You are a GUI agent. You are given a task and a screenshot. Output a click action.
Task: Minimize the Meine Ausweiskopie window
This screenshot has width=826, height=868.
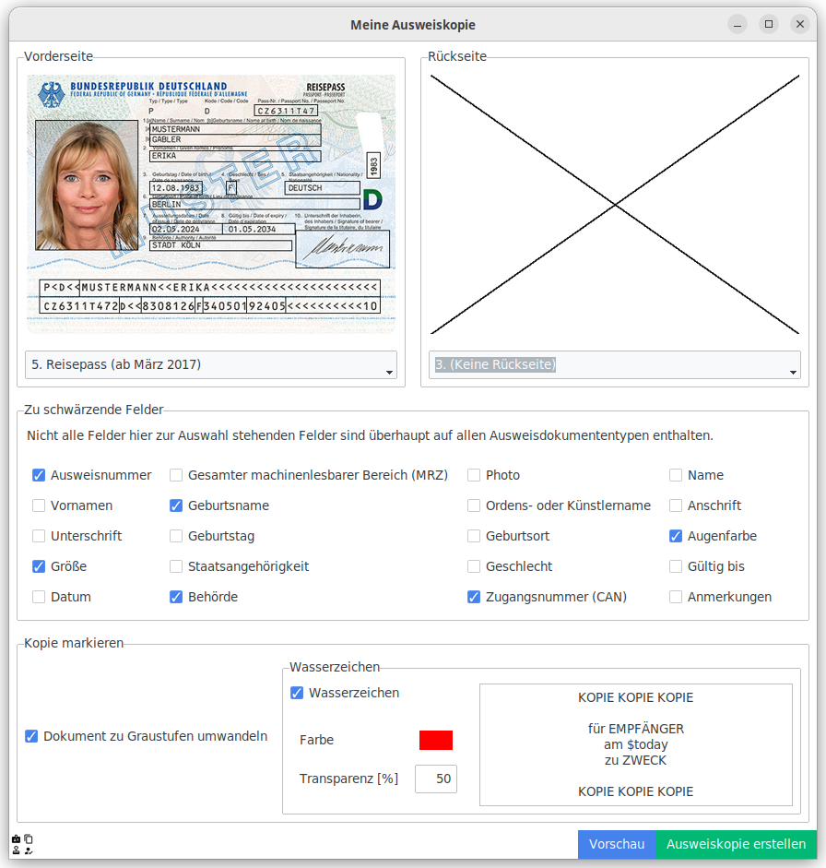[x=737, y=24]
